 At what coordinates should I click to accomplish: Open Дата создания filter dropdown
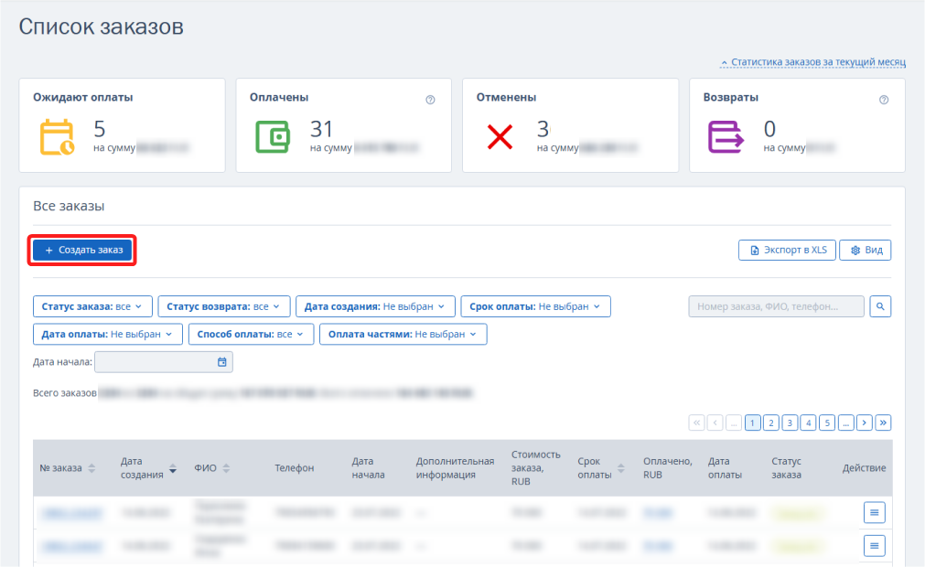[x=375, y=306]
